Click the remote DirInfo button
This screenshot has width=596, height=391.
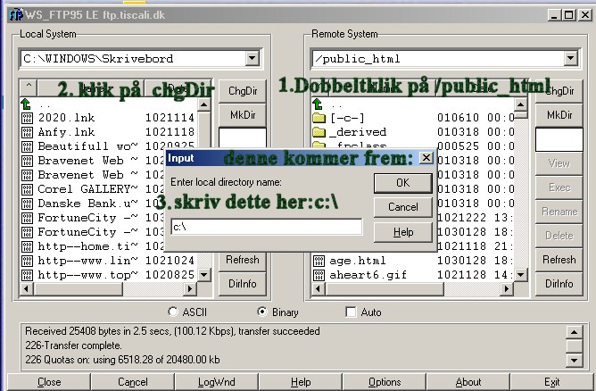(x=559, y=284)
